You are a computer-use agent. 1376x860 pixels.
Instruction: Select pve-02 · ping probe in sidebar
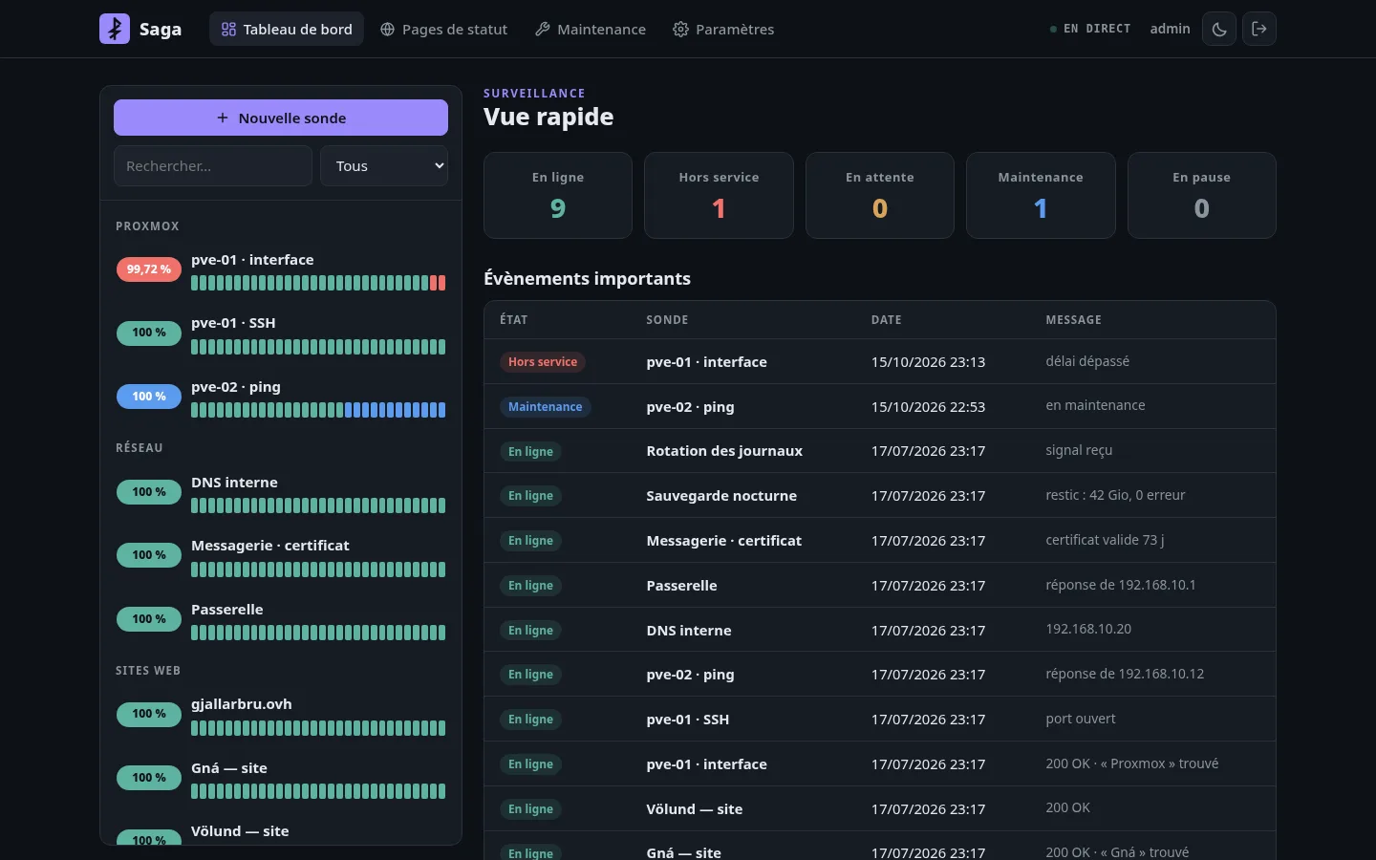281,398
